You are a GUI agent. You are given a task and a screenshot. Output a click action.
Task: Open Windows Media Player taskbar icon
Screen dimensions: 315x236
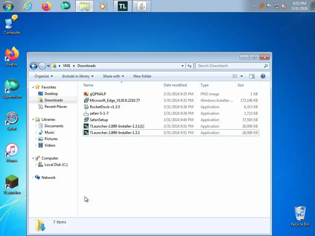point(103,6)
